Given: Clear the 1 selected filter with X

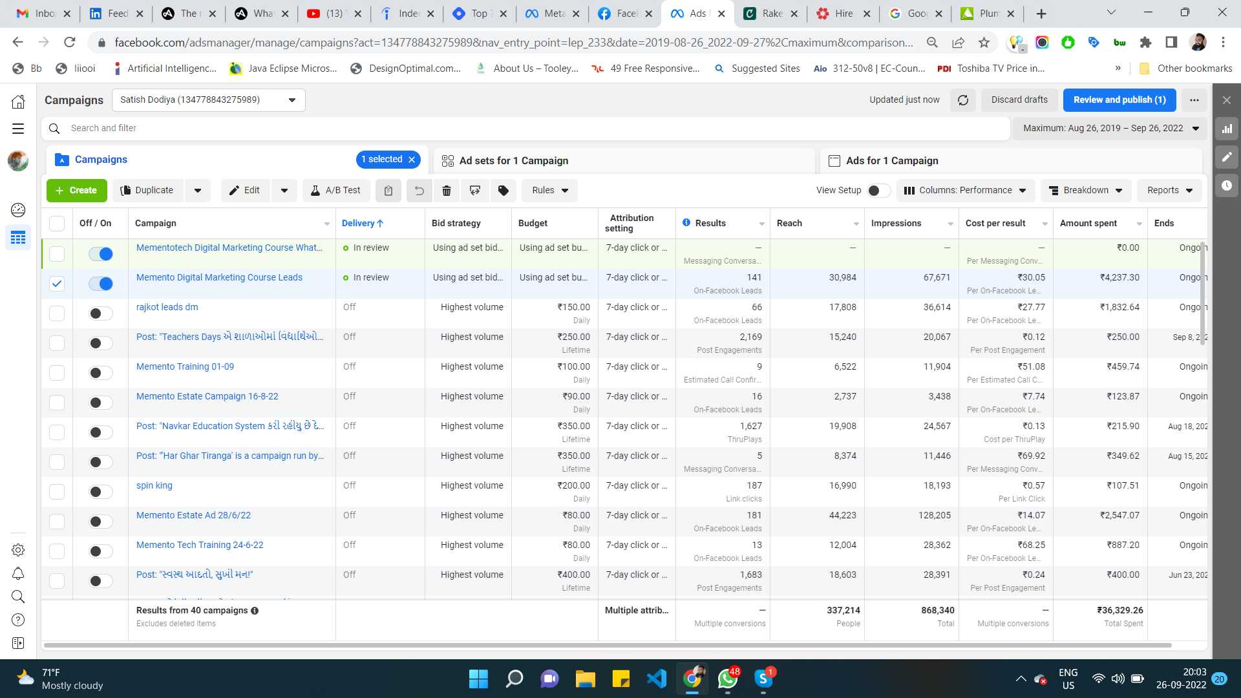Looking at the screenshot, I should [412, 160].
